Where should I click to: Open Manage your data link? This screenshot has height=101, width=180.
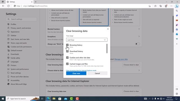coord(121,59)
